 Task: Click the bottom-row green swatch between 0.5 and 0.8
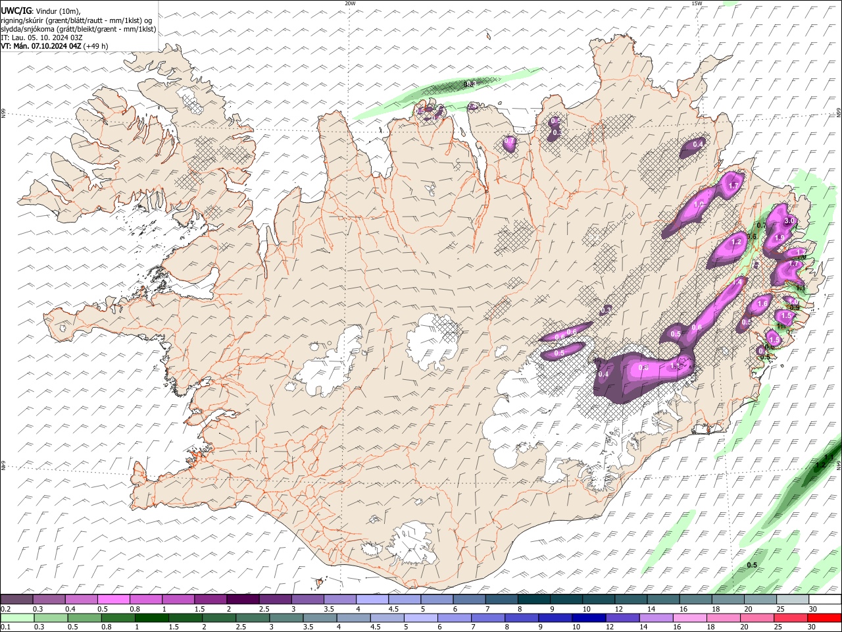[x=84, y=618]
